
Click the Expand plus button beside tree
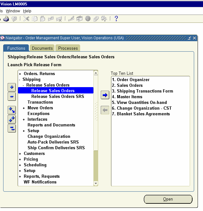pos(12,87)
